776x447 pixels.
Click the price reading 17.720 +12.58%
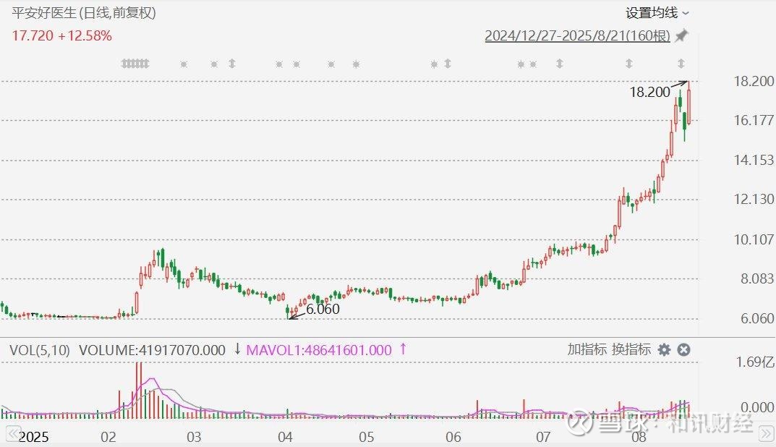pos(62,35)
